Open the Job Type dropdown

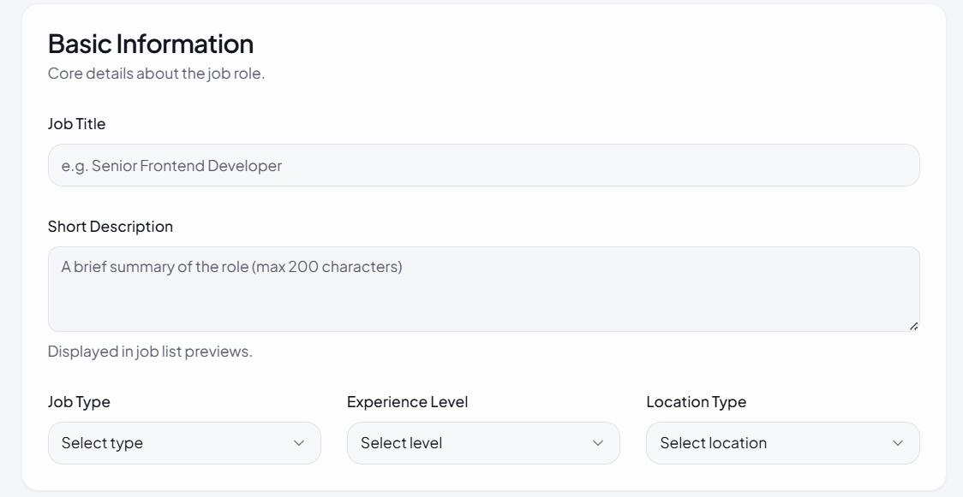tap(184, 443)
